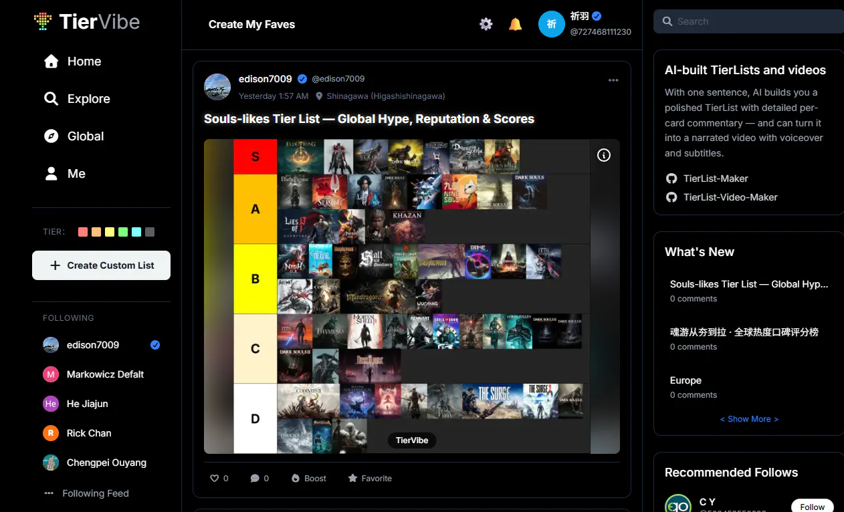Click edison7009 name on the post
The height and width of the screenshot is (512, 844).
tap(266, 79)
